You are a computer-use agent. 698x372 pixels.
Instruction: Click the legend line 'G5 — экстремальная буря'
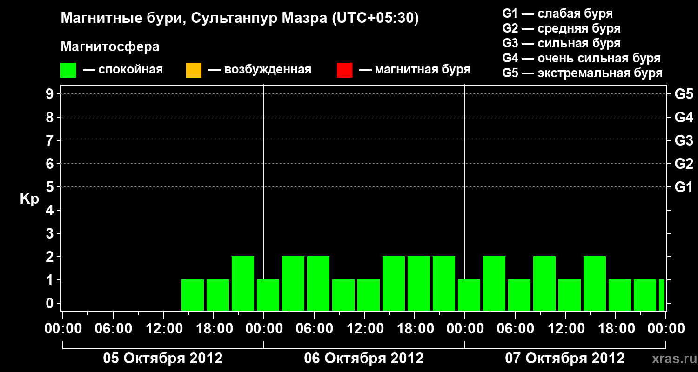[583, 73]
